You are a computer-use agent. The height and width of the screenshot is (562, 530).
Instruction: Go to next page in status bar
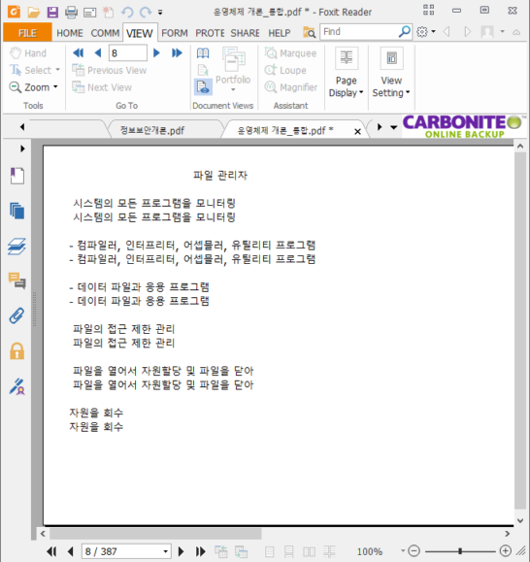pyautogui.click(x=181, y=551)
